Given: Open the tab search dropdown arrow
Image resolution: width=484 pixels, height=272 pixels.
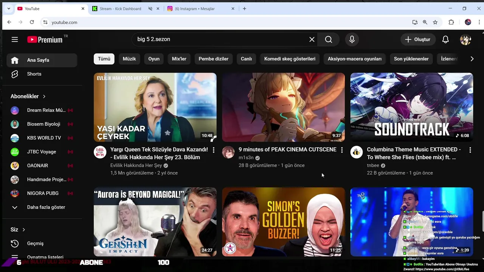Looking at the screenshot, I should [x=8, y=8].
